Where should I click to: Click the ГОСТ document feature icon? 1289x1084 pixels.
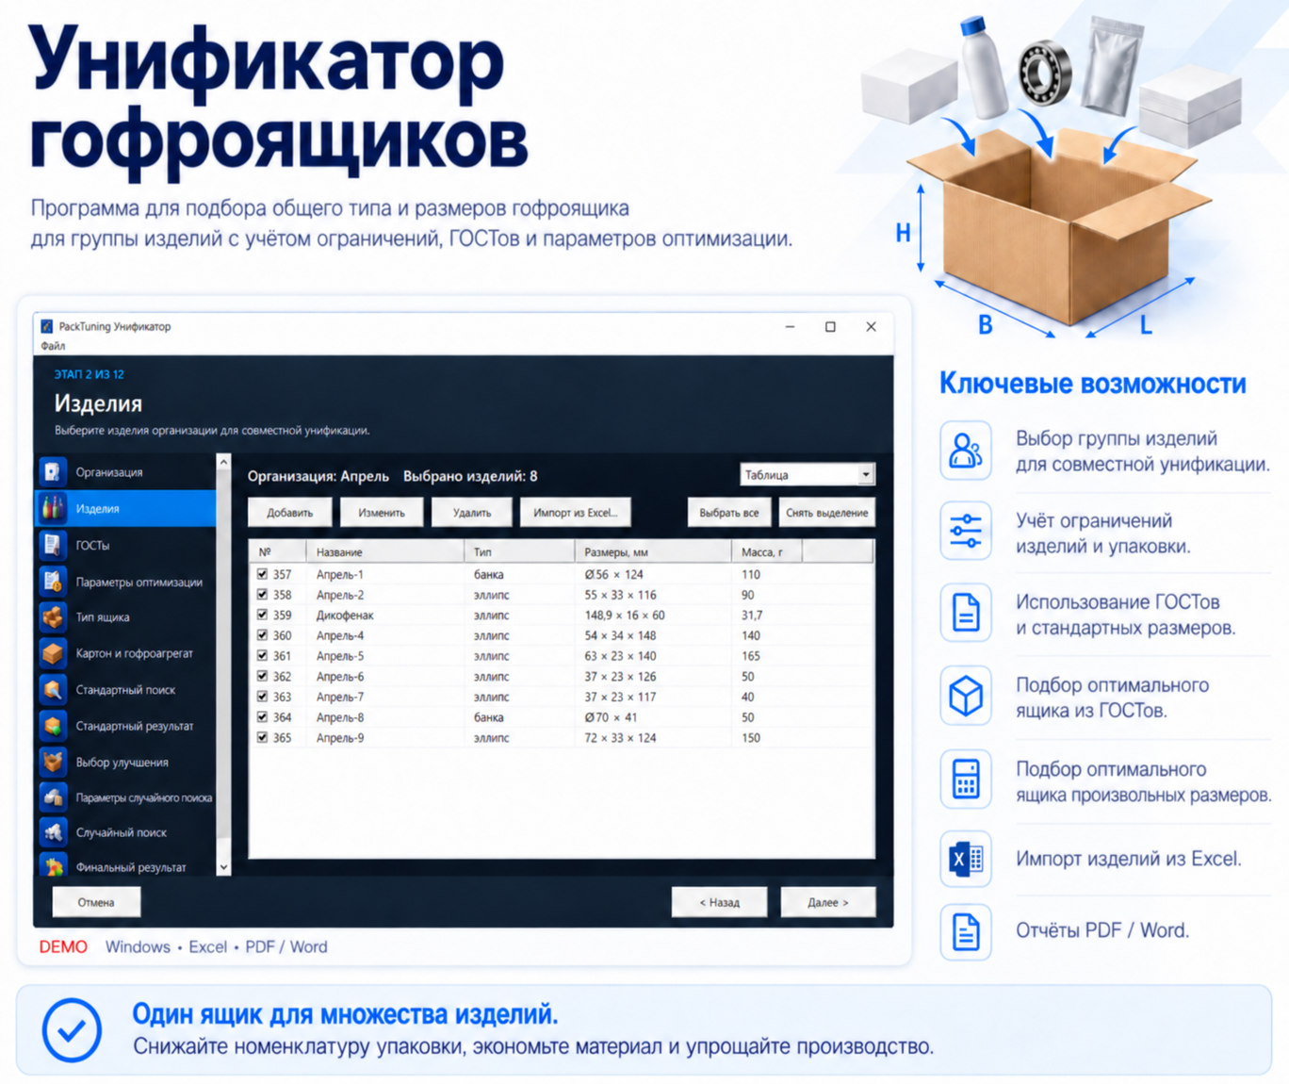965,613
